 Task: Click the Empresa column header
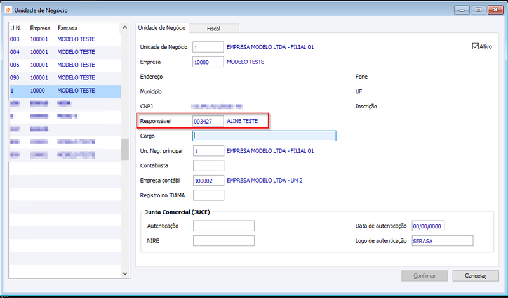click(x=43, y=28)
